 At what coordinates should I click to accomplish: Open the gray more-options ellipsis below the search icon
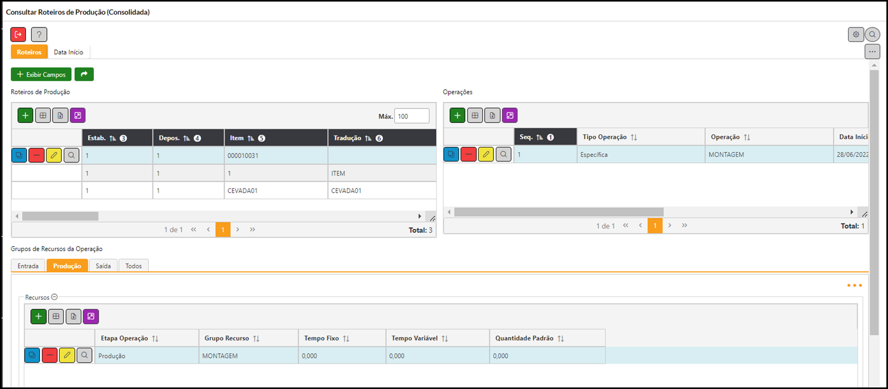(872, 52)
